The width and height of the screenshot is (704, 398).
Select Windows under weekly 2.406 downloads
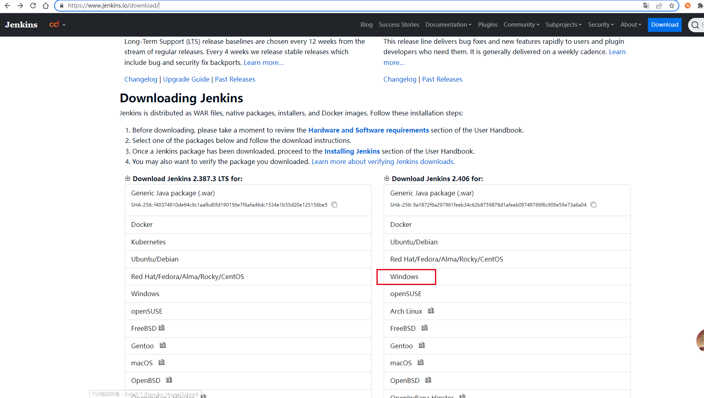click(x=507, y=277)
